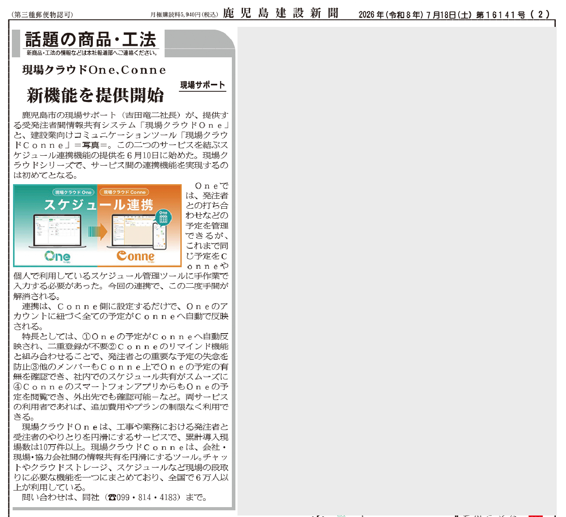The image size is (566, 517).
Task: Click the word '解消される。' ending the paragraph
Action: point(37,296)
